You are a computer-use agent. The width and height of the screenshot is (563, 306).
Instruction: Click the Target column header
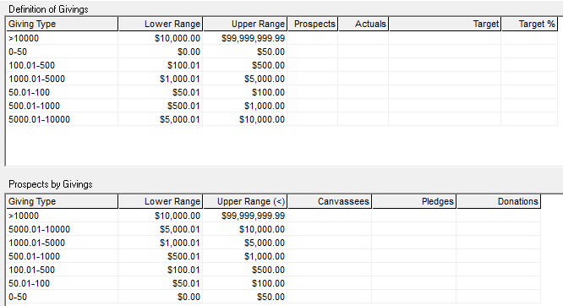point(445,24)
